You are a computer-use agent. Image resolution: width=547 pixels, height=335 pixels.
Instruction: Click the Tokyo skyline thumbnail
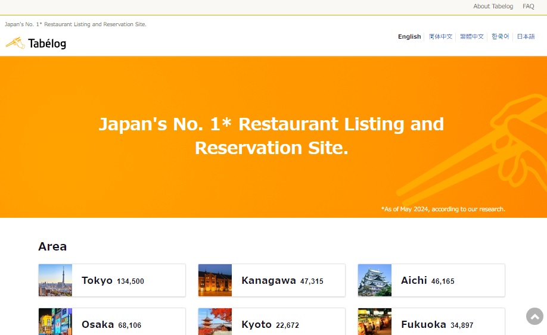(55, 280)
